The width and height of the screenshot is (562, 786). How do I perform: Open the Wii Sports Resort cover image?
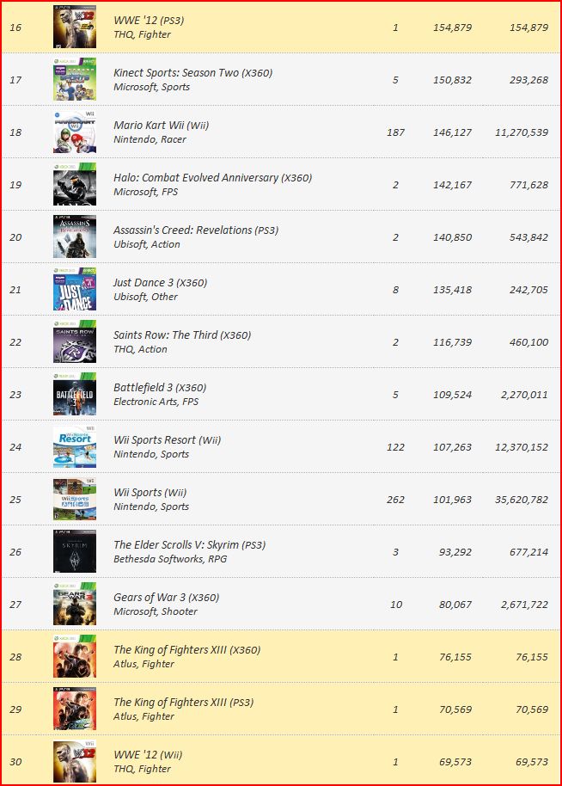[x=75, y=446]
